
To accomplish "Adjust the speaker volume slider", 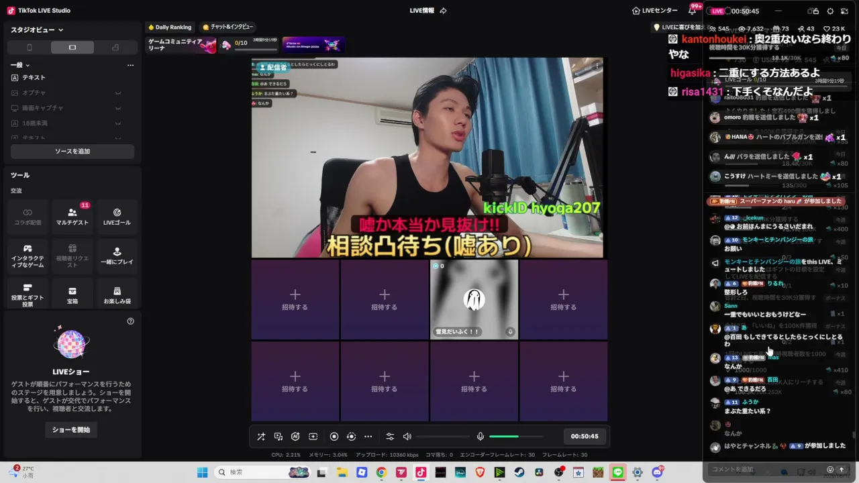I will pyautogui.click(x=443, y=437).
